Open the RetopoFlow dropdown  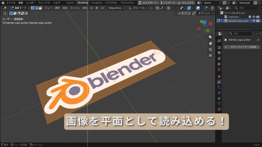116,8
